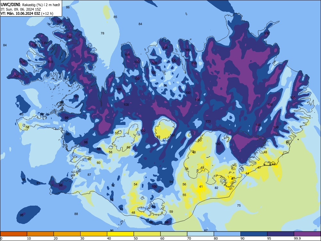Click the 95–99.9 indigo legend swatch
321x241 pixels.
point(281,234)
